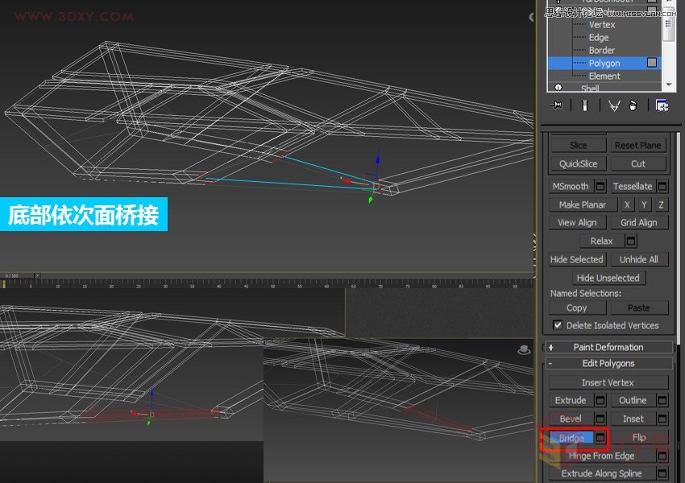Screen dimensions: 685x483
Task: Click the blue Z-axis gizmo arrow in top viewport
Action: [377, 160]
